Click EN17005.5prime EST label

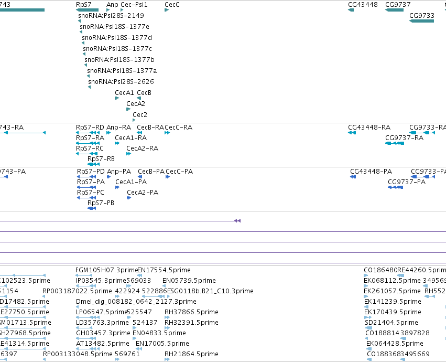(162, 344)
